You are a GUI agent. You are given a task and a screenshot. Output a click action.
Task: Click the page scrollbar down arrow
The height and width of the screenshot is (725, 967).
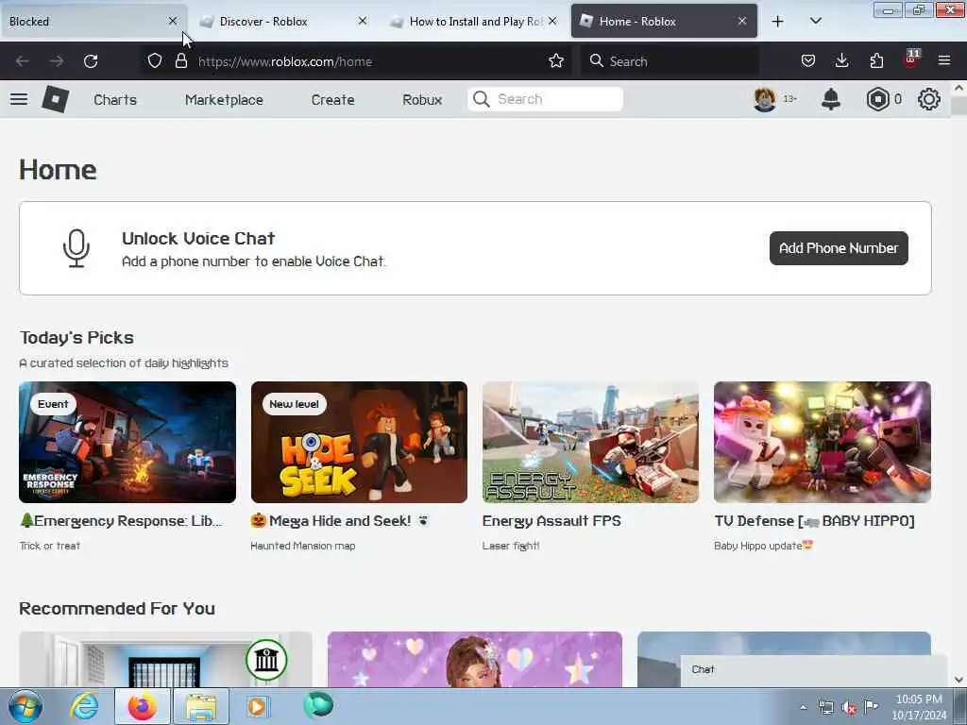[959, 680]
